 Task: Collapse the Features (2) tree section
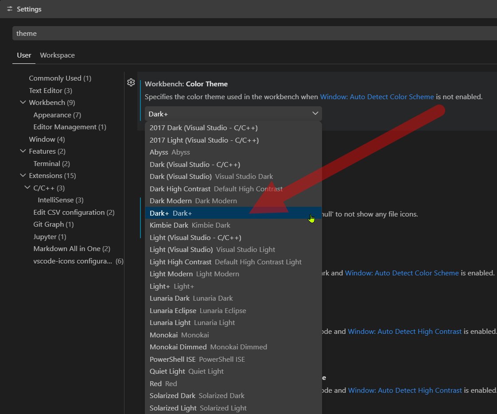[x=23, y=151]
